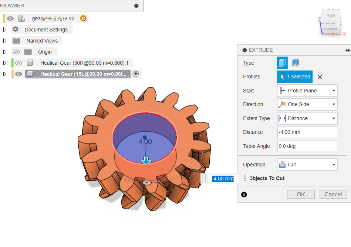Collapse the Browser panel with minus icon

pyautogui.click(x=136, y=6)
